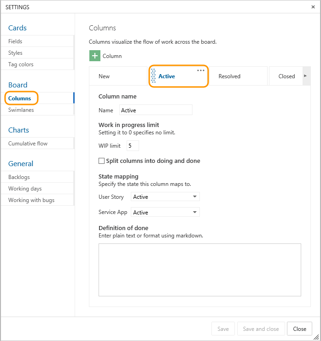The image size is (321, 341).
Task: Click the Column add label
Action: click(x=112, y=56)
